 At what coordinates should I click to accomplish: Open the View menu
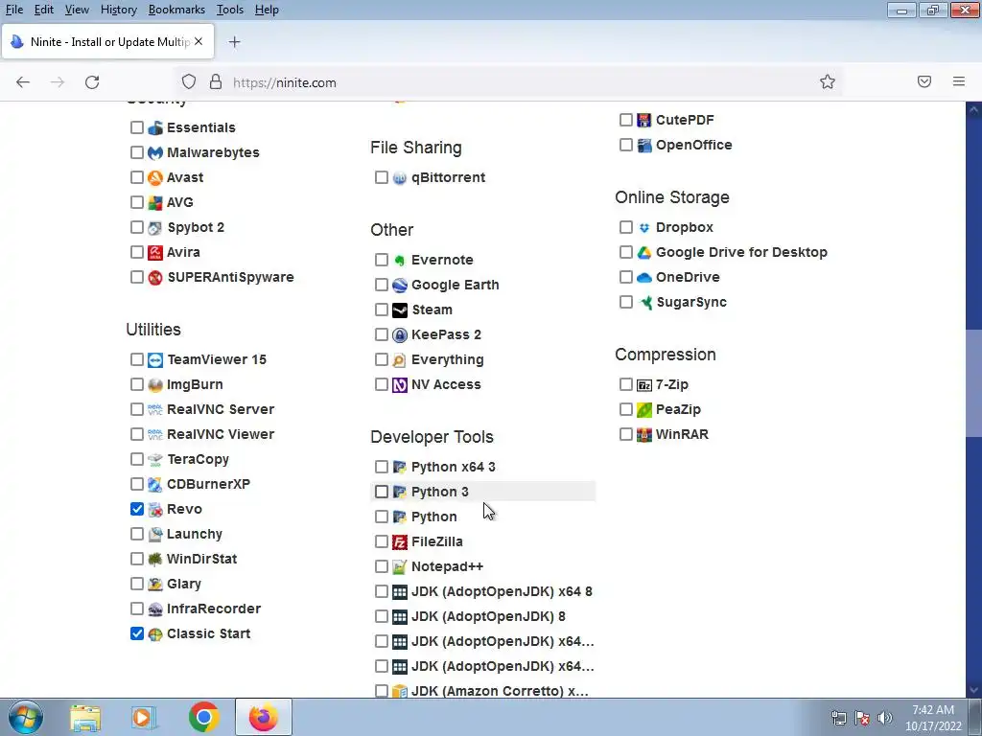77,10
